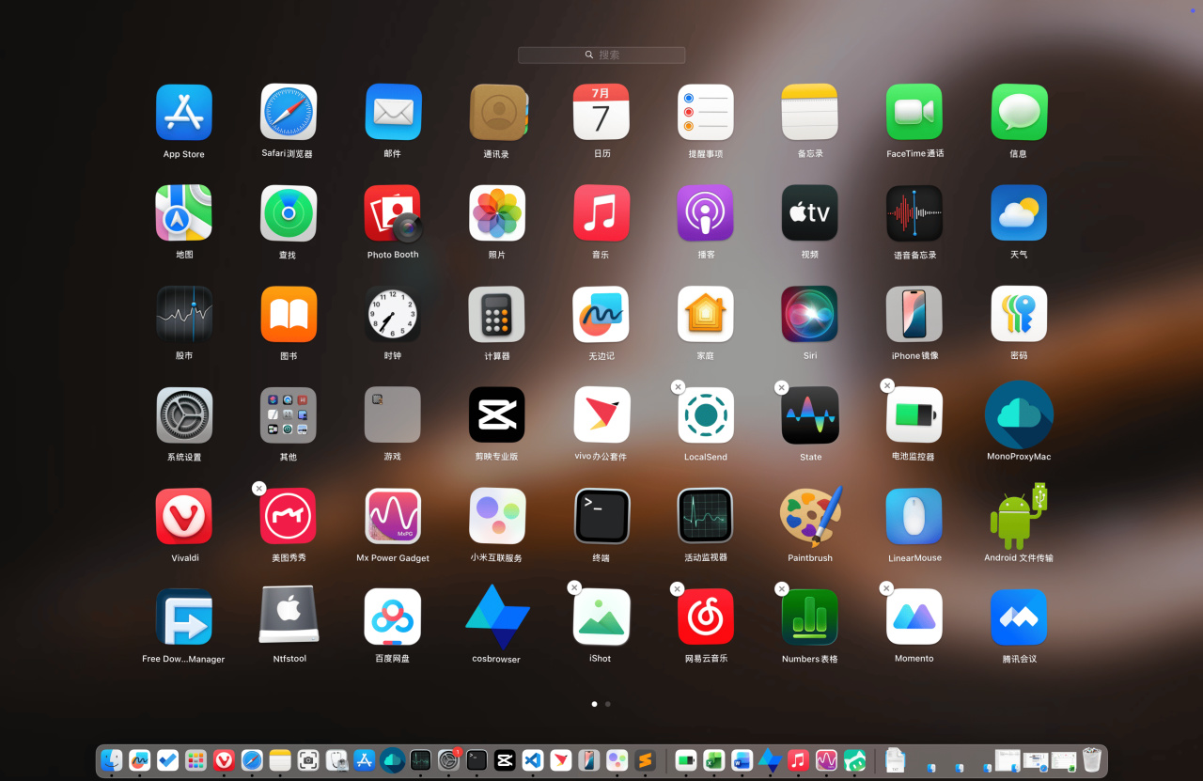Launch Photo Booth
This screenshot has height=781, width=1203.
[393, 213]
